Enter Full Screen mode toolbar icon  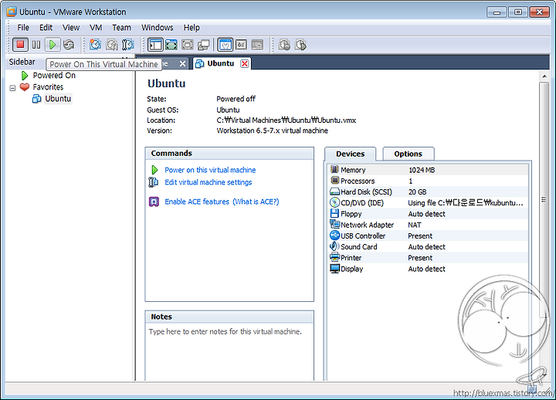(x=187, y=45)
